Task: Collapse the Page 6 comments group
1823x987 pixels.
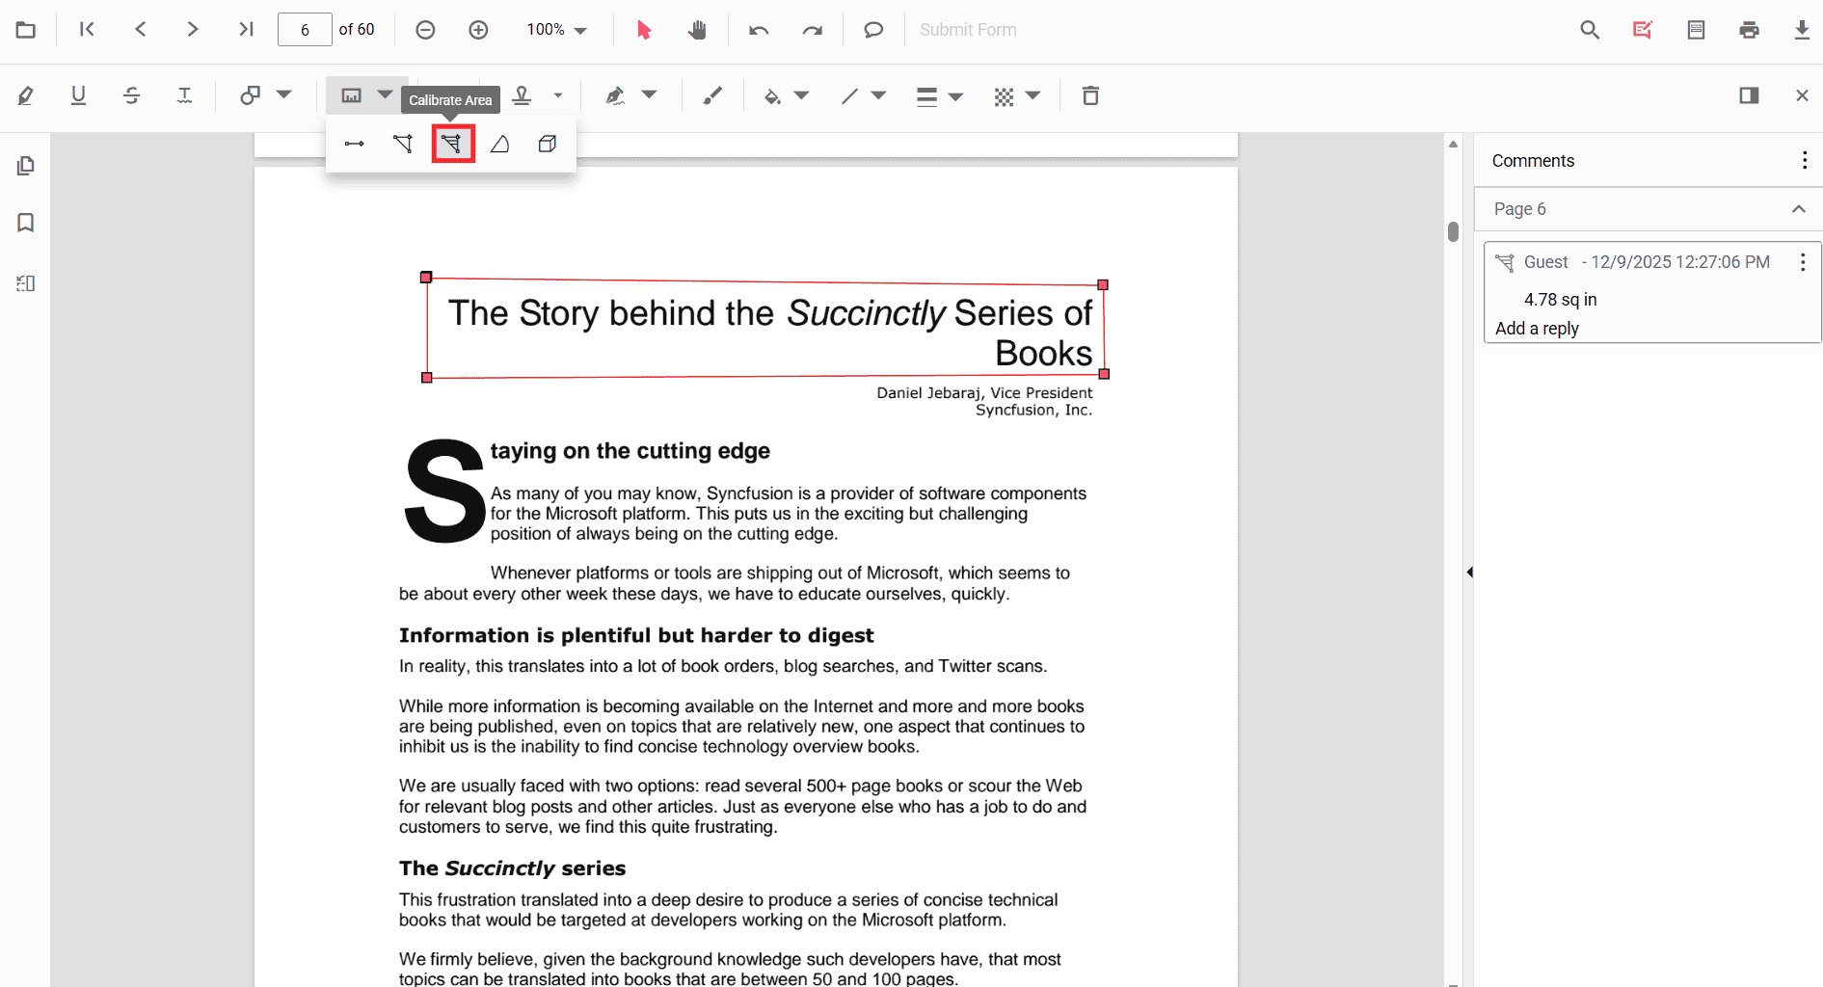Action: click(1798, 209)
